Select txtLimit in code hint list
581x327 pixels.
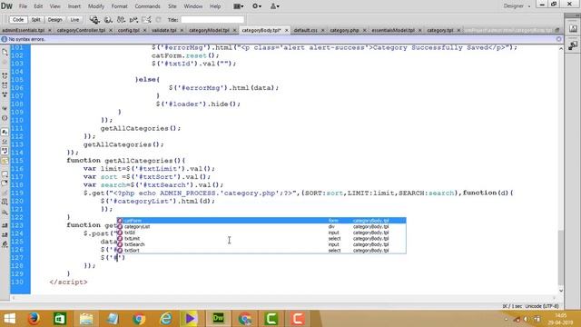(261, 238)
